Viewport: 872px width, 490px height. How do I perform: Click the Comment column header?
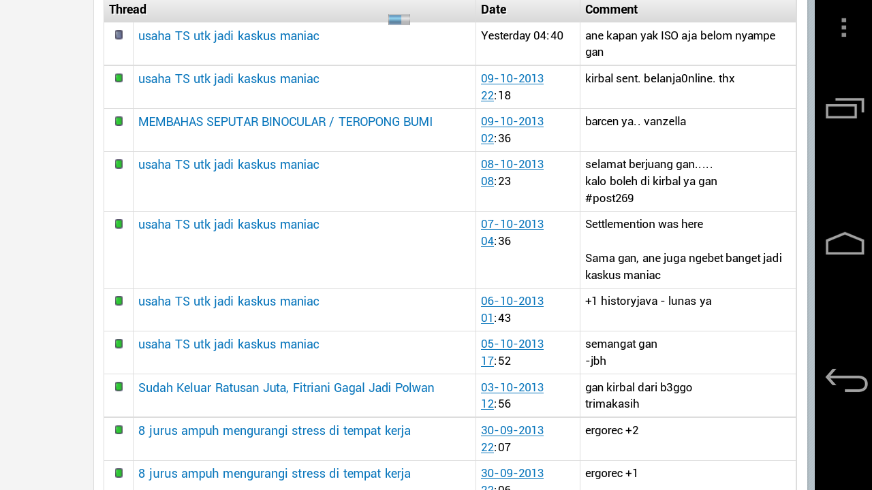tap(688, 10)
